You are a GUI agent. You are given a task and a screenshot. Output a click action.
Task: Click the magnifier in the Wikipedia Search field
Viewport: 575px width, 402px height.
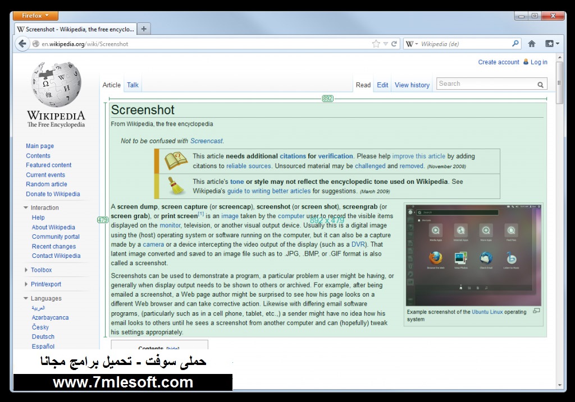[540, 85]
